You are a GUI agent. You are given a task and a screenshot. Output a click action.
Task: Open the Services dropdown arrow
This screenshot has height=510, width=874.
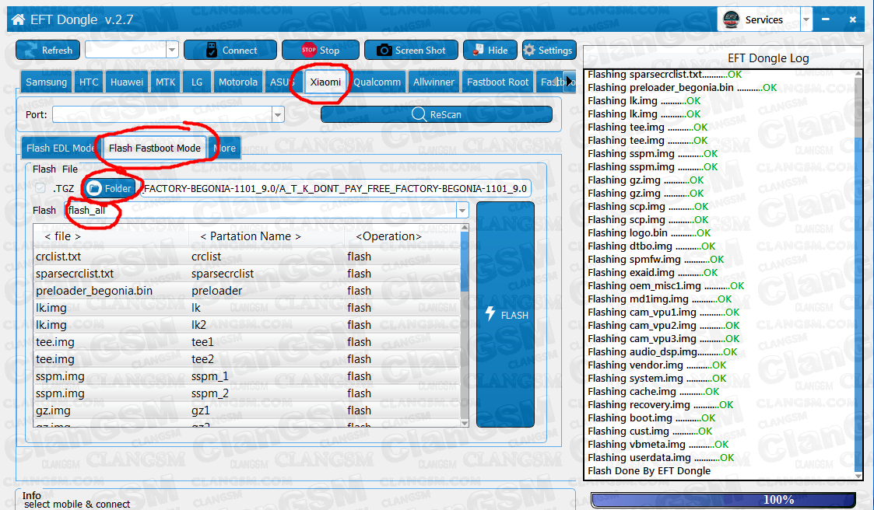pos(806,20)
